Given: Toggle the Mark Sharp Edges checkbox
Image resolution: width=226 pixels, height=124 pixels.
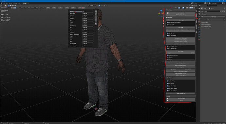Looking at the screenshot, I should point(167,36).
